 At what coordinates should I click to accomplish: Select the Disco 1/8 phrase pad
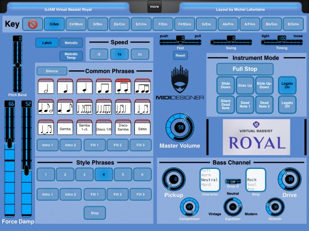[104, 127]
